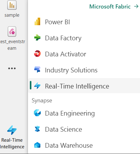The height and width of the screenshot is (154, 140).
Task: Open the test_eventstream item icon
Action: point(12,31)
